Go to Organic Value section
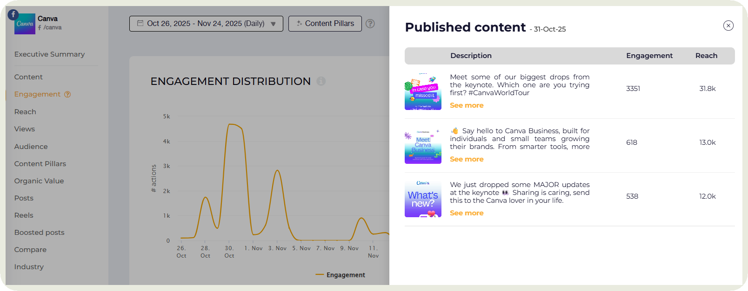Viewport: 748px width, 291px height. click(x=39, y=181)
